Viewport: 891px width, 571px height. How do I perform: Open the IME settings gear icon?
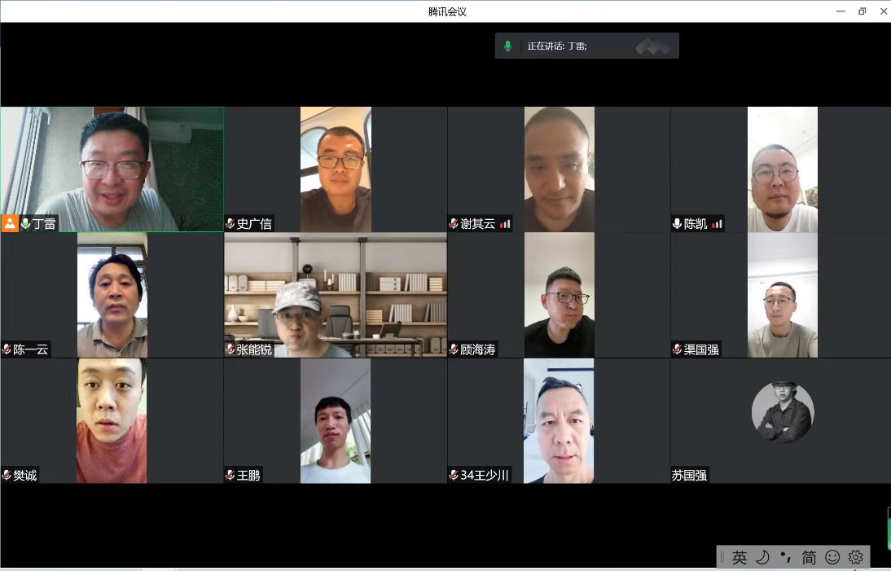click(855, 557)
